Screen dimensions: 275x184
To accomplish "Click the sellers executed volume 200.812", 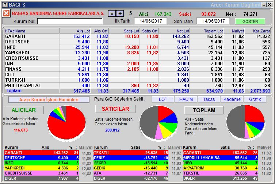I will pyautogui.click(x=112, y=130).
